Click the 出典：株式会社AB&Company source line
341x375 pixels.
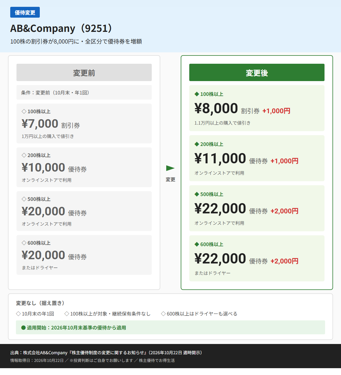point(106,353)
